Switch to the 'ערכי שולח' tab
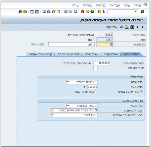 [x=91, y=54]
